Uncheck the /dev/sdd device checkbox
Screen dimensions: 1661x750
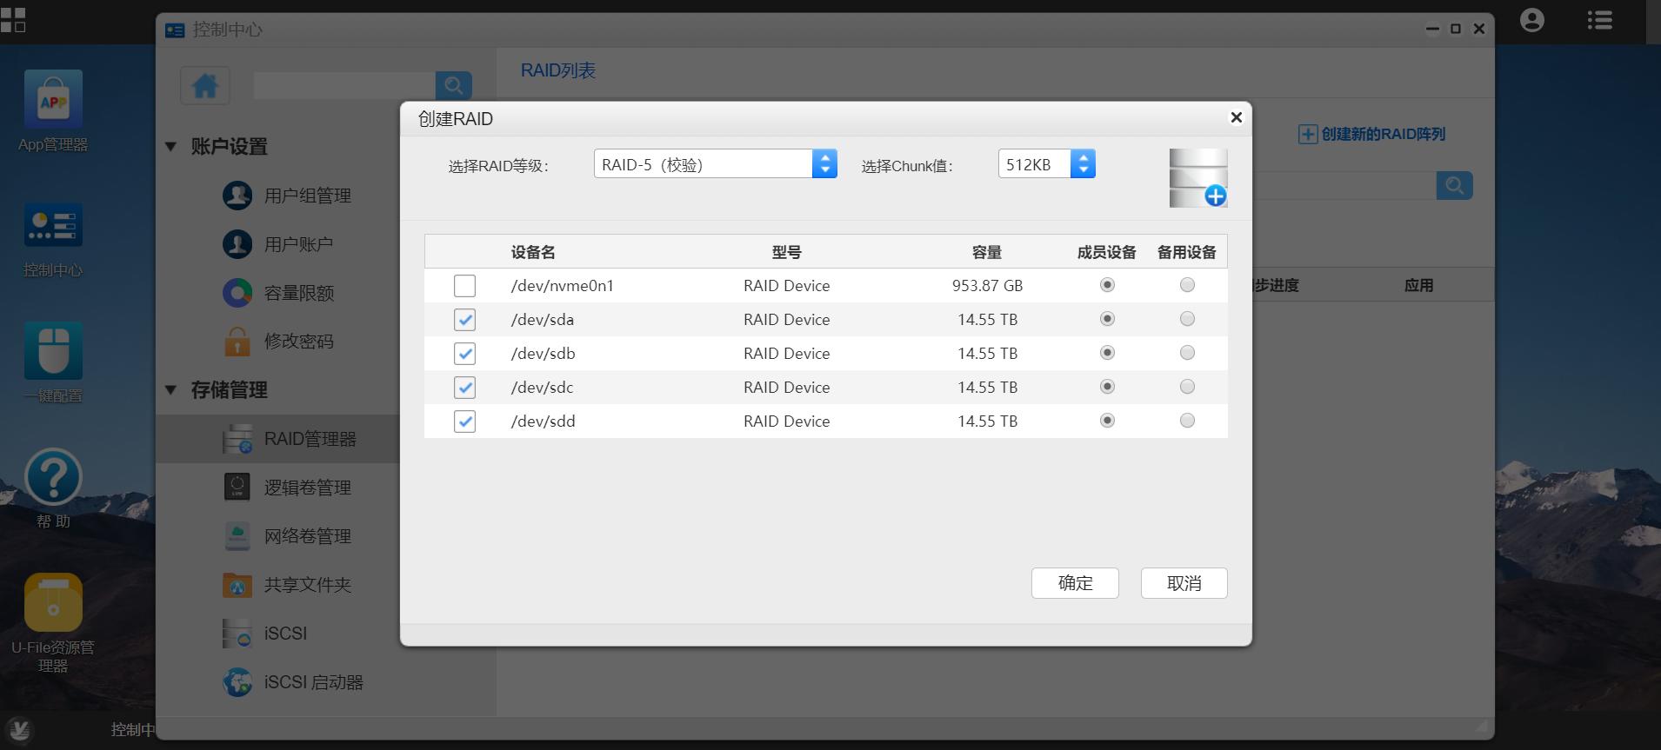click(464, 421)
